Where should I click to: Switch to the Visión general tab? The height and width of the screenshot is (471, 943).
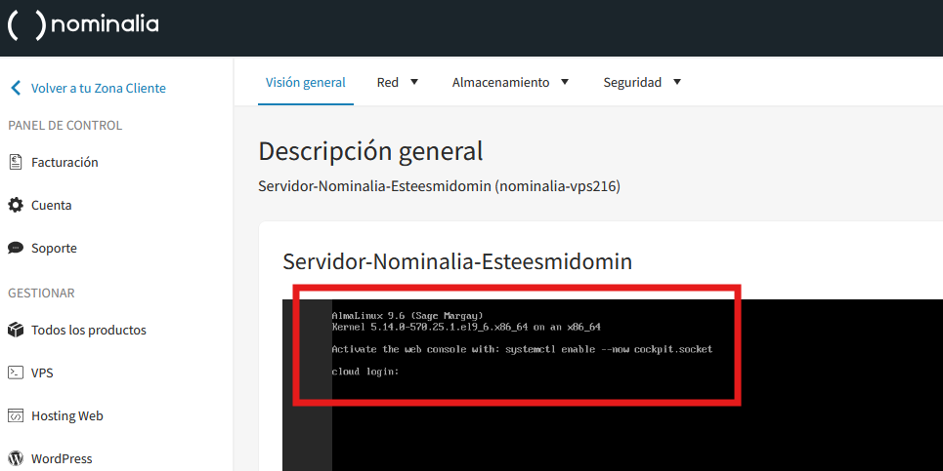pos(306,83)
